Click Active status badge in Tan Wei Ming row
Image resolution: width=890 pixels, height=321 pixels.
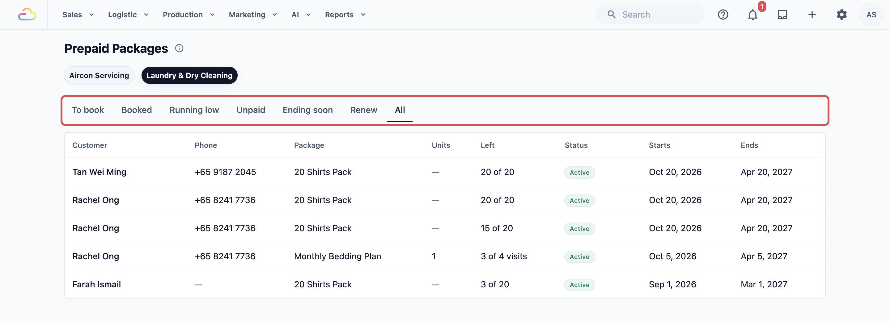pos(579,172)
